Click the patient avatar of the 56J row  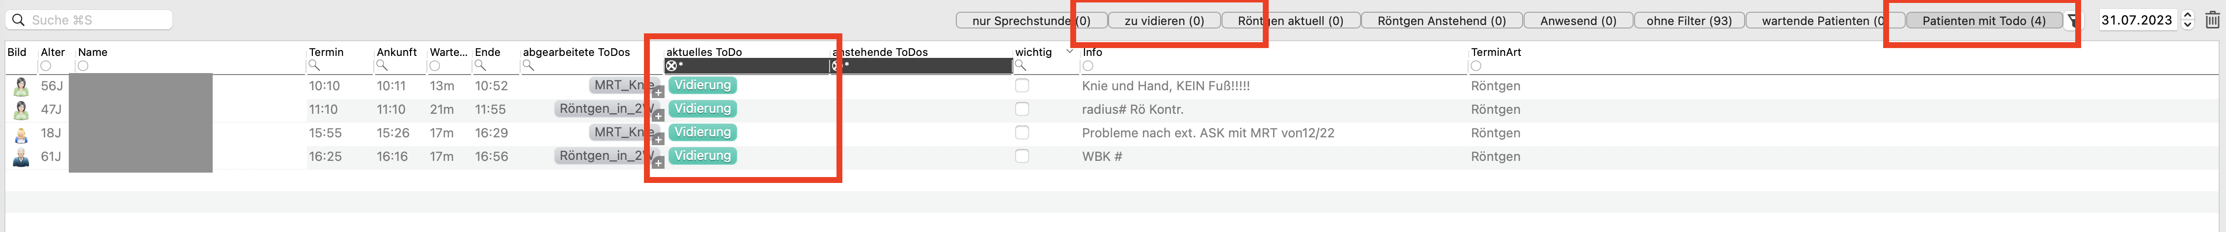point(21,86)
